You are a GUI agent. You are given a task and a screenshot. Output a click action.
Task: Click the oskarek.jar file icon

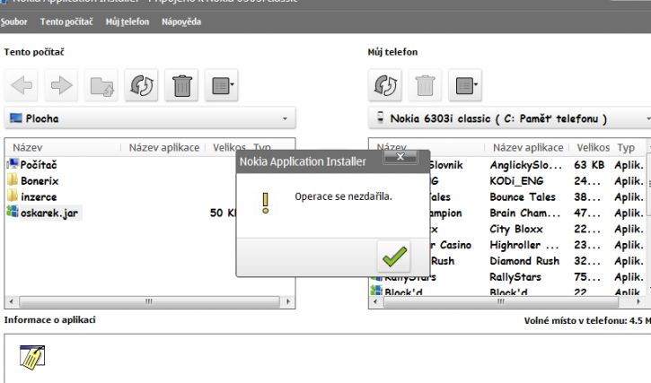pyautogui.click(x=13, y=212)
